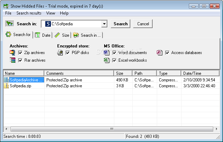This screenshot has width=223, height=142.
Task: Maximize the Show Hidded Files window
Action: click(x=204, y=6)
